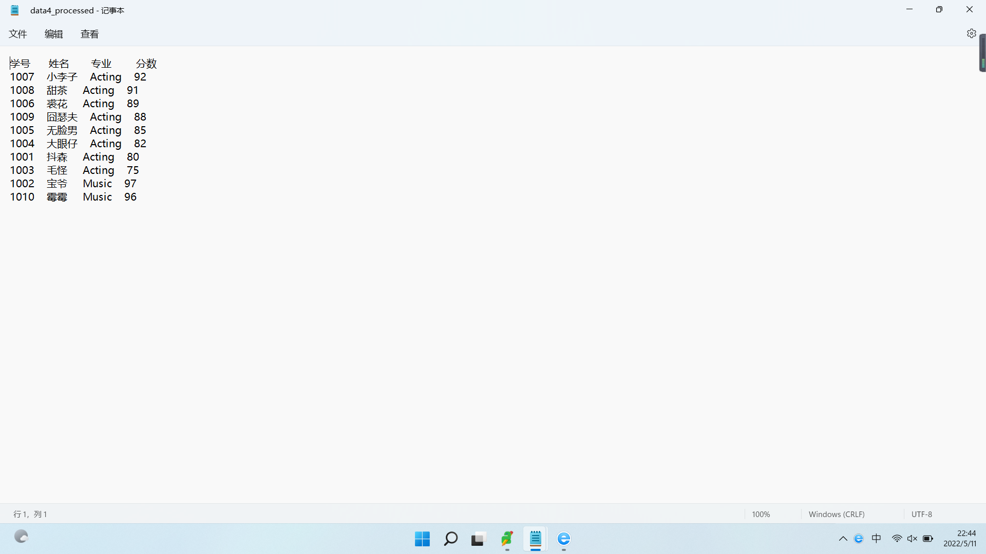This screenshot has height=554, width=986.
Task: Open the 文件 menu
Action: 18,34
